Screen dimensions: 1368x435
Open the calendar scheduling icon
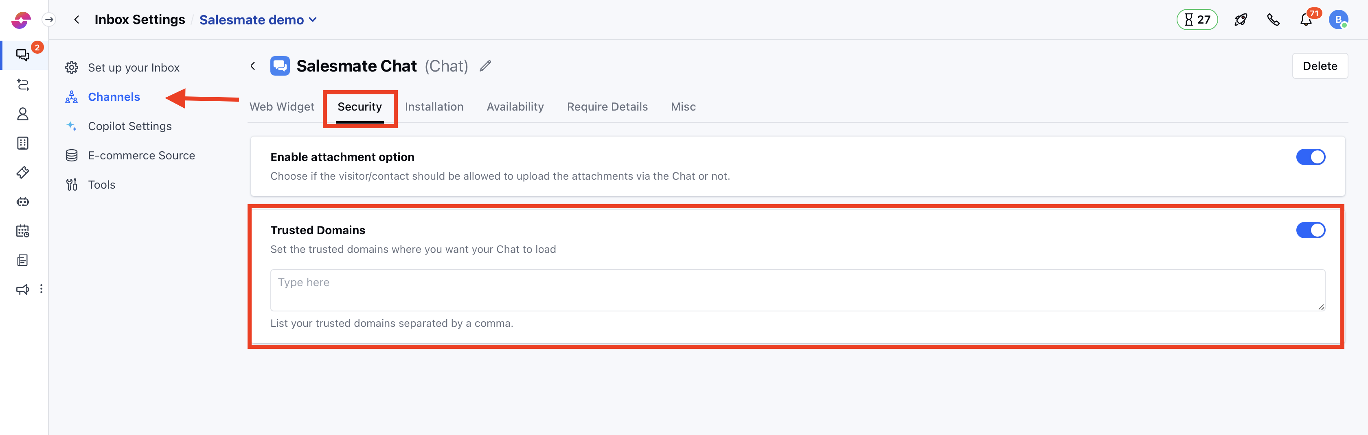coord(23,231)
